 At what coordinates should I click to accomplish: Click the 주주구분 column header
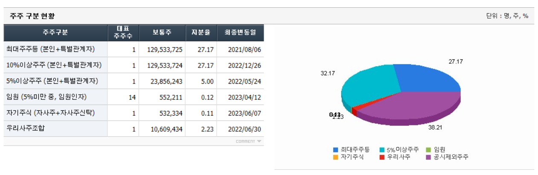point(55,33)
